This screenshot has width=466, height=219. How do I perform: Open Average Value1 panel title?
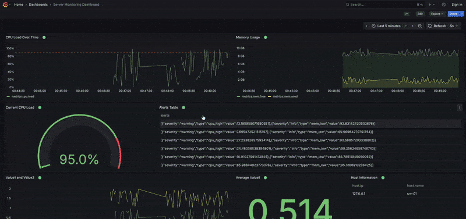coord(248,178)
